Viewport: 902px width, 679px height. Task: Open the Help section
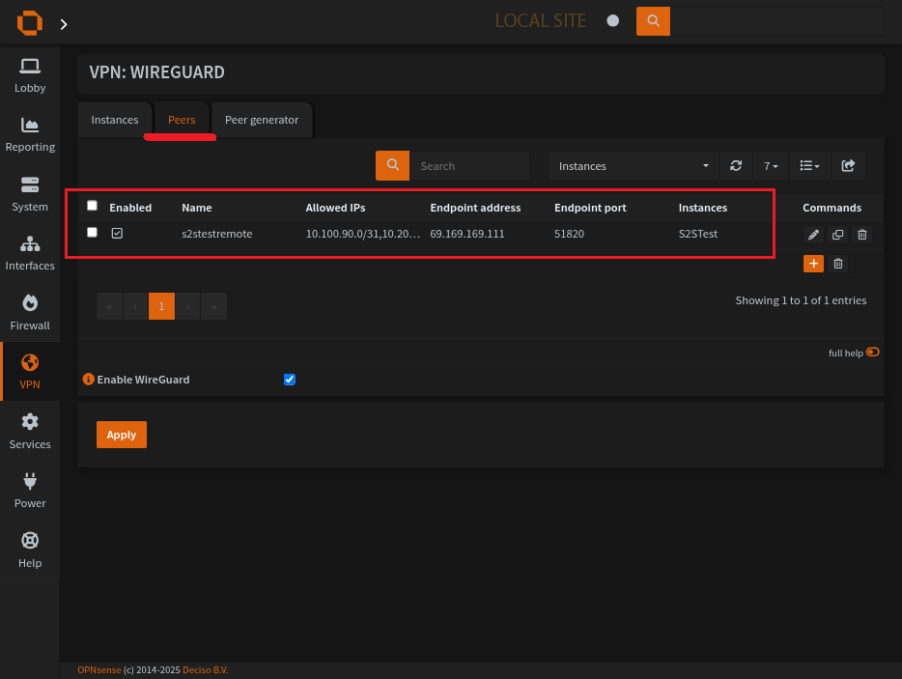[x=30, y=551]
